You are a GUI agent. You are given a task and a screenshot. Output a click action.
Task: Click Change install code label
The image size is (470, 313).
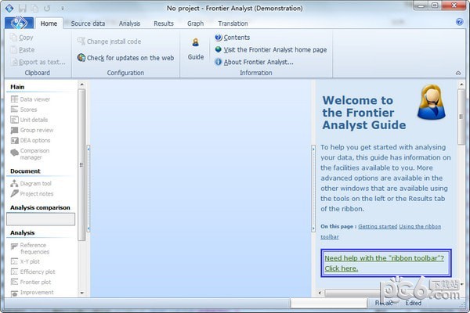[x=114, y=41]
